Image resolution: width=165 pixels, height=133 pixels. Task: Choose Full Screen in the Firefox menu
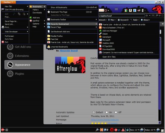click(x=15, y=36)
